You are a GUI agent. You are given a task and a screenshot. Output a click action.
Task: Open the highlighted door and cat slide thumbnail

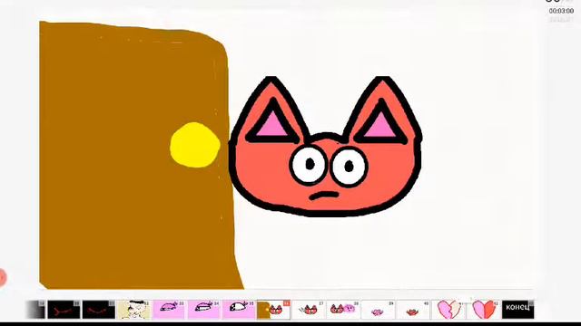point(273,310)
